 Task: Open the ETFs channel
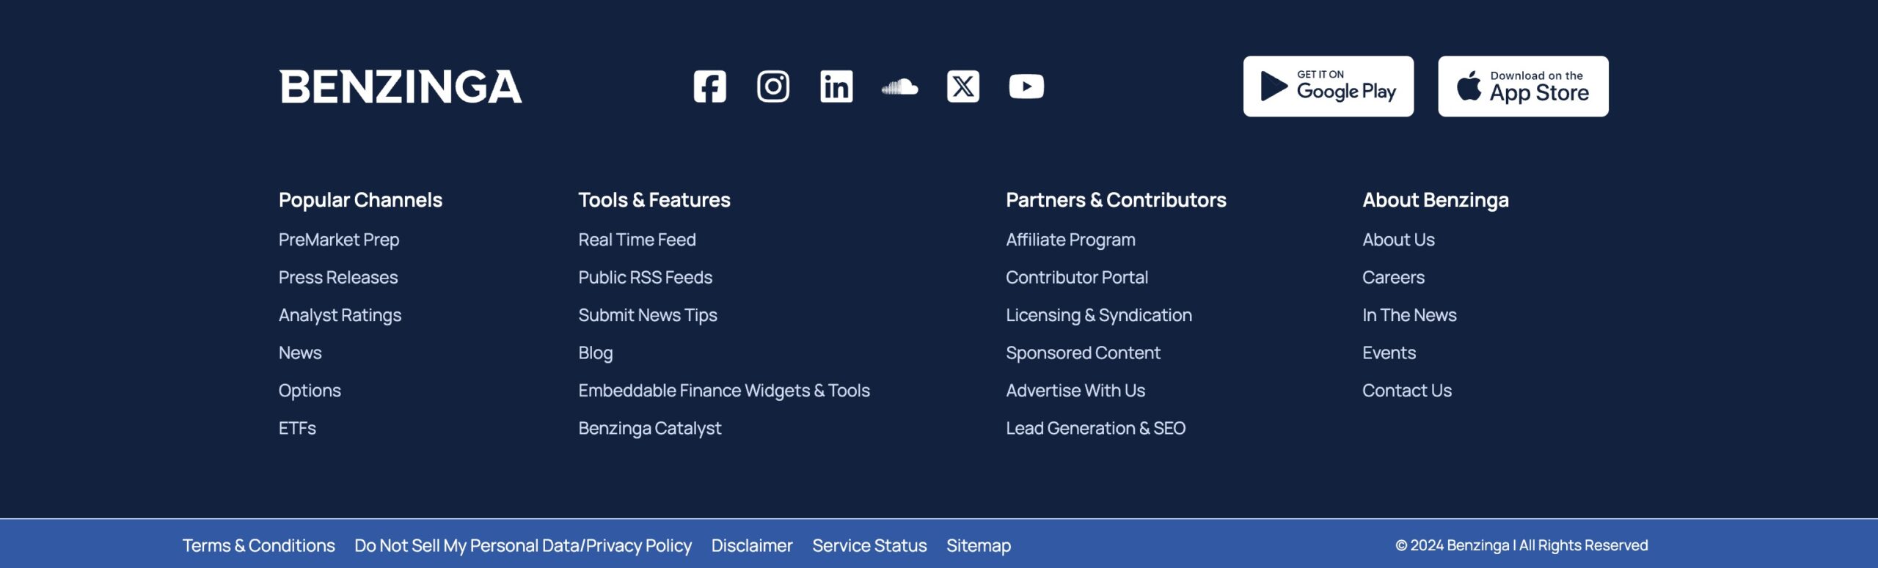(x=297, y=428)
